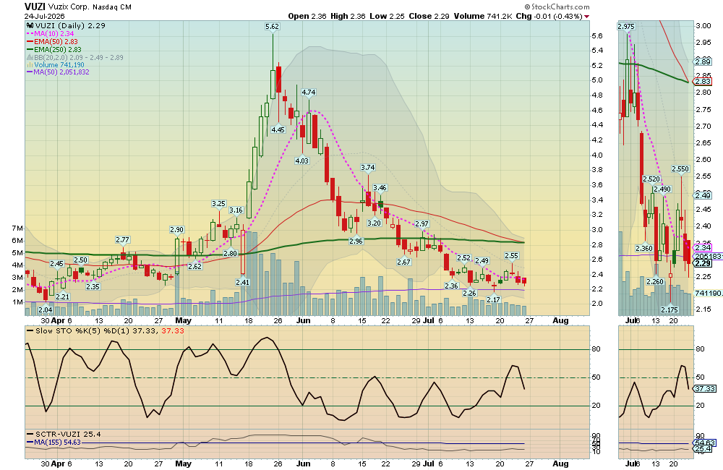Click the EMA(50) 2.83 legend entry
Image resolution: width=723 pixels, height=470 pixels.
(x=54, y=41)
